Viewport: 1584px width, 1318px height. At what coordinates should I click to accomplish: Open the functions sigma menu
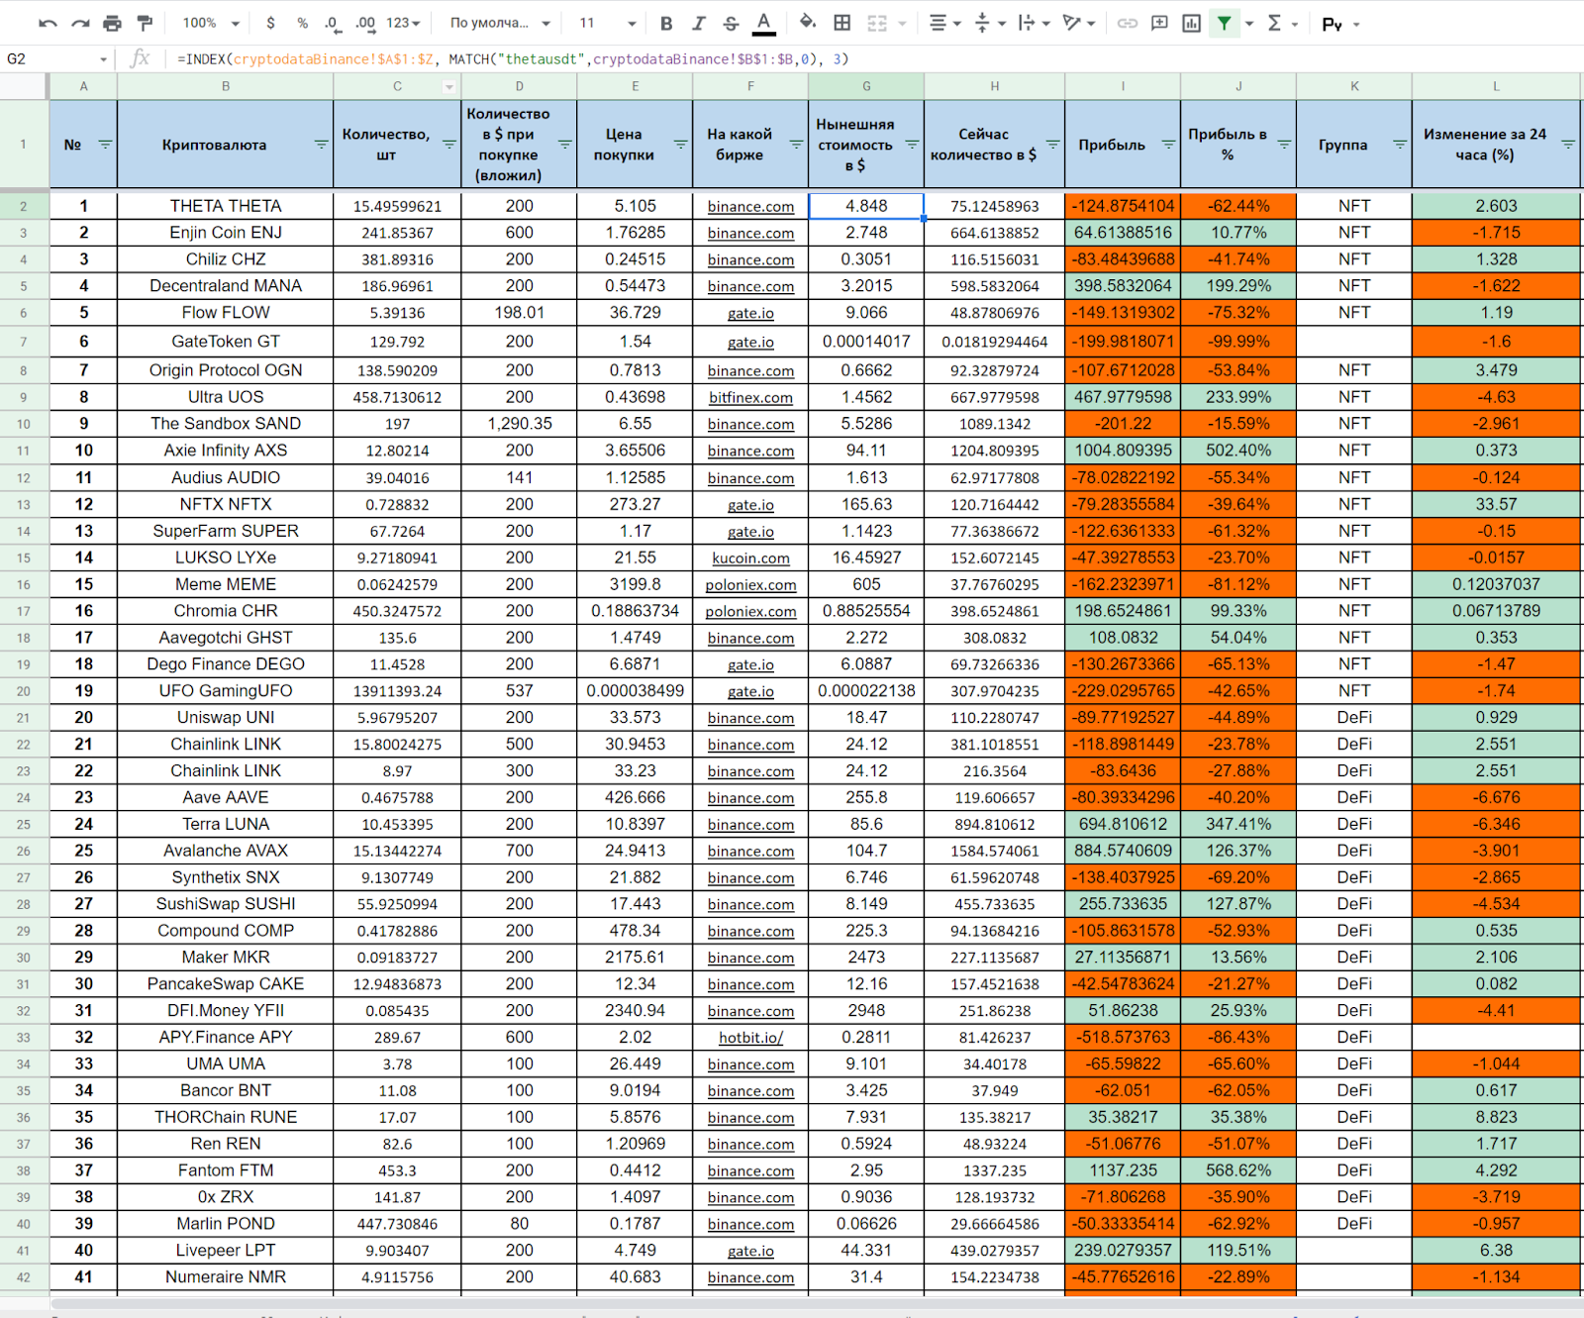(x=1281, y=23)
